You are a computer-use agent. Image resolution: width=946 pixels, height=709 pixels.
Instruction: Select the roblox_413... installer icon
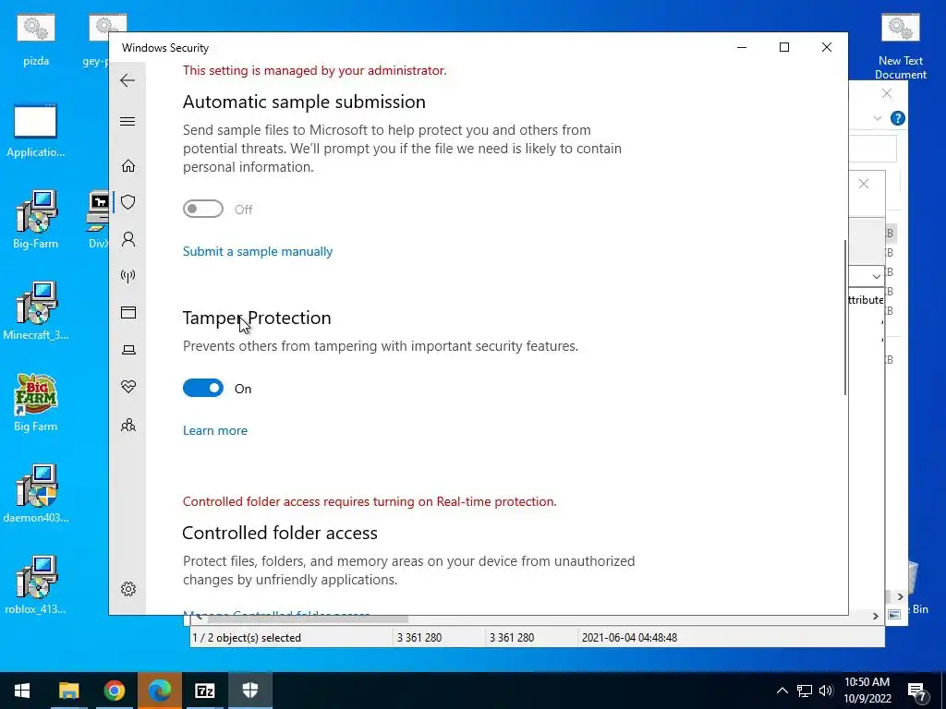click(x=36, y=584)
